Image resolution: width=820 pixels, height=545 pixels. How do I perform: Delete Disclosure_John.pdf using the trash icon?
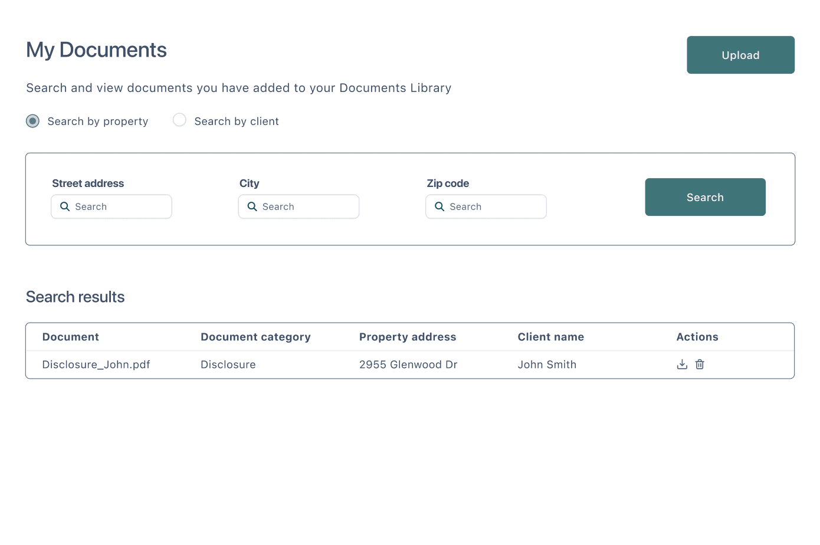[x=700, y=364]
